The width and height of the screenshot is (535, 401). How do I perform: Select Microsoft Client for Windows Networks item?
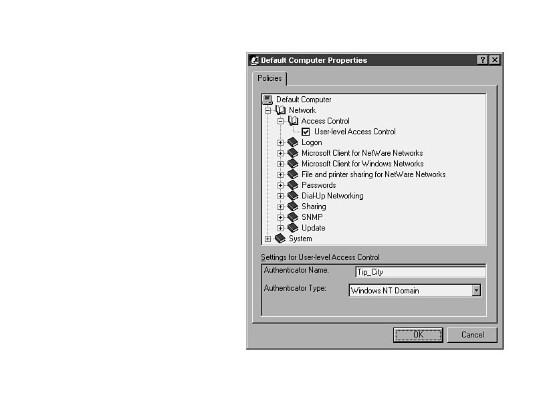[x=362, y=164]
